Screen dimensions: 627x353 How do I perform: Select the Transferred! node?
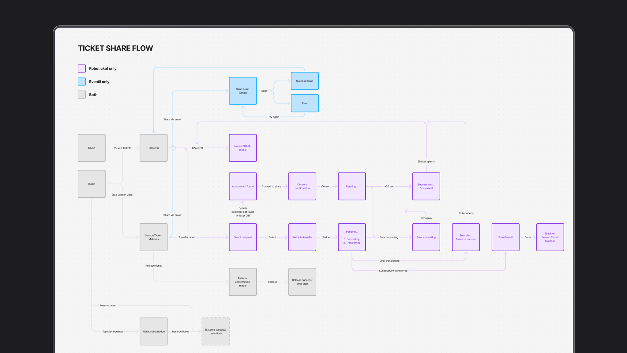(505, 237)
